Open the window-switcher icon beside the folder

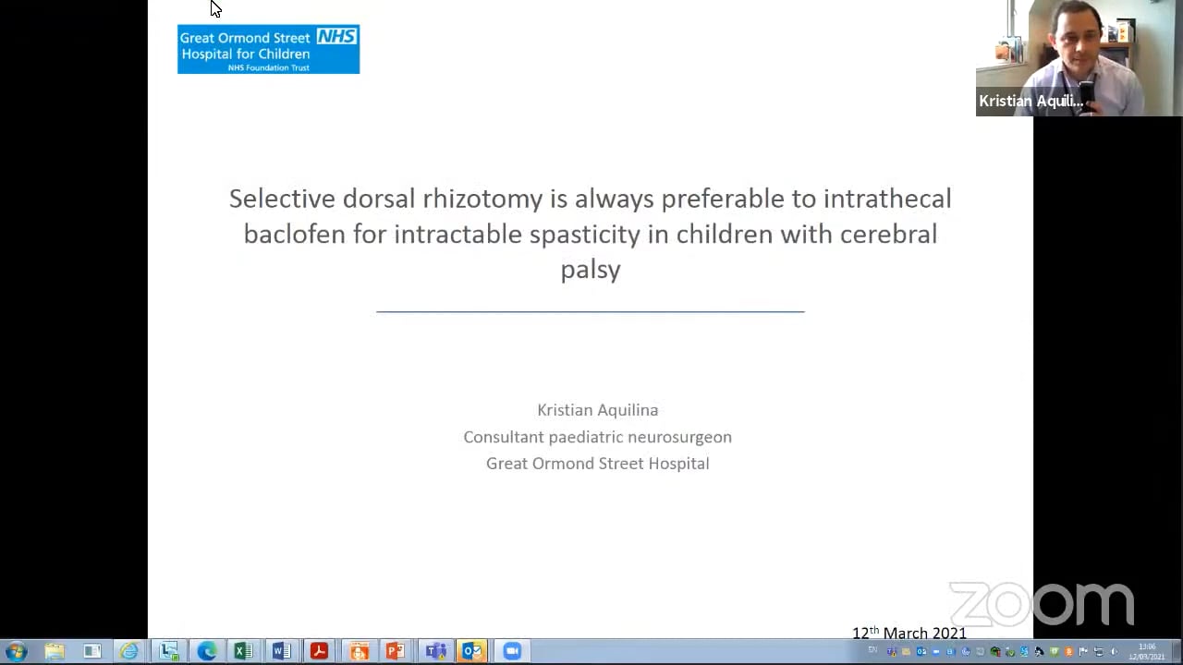[91, 651]
